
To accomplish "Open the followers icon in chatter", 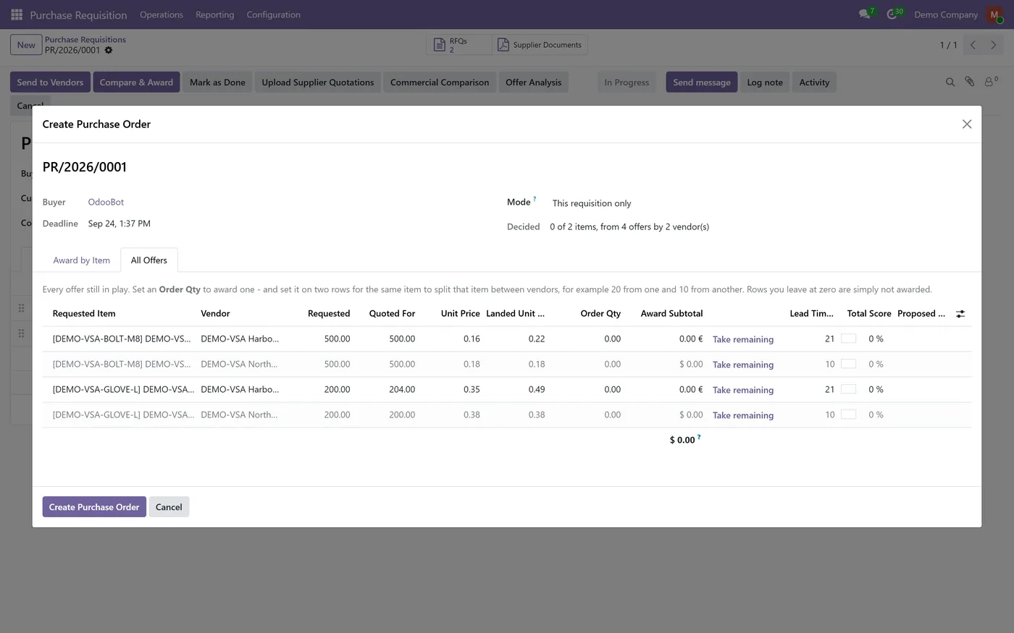I will [x=990, y=82].
